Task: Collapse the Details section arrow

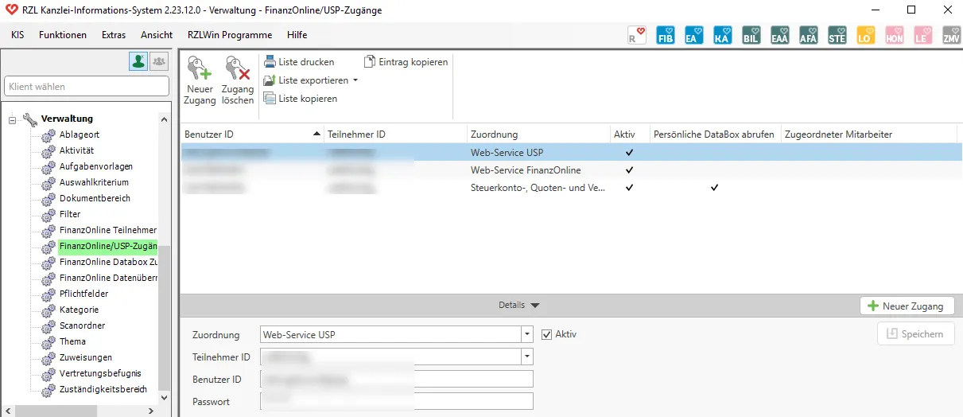Action: coord(534,305)
